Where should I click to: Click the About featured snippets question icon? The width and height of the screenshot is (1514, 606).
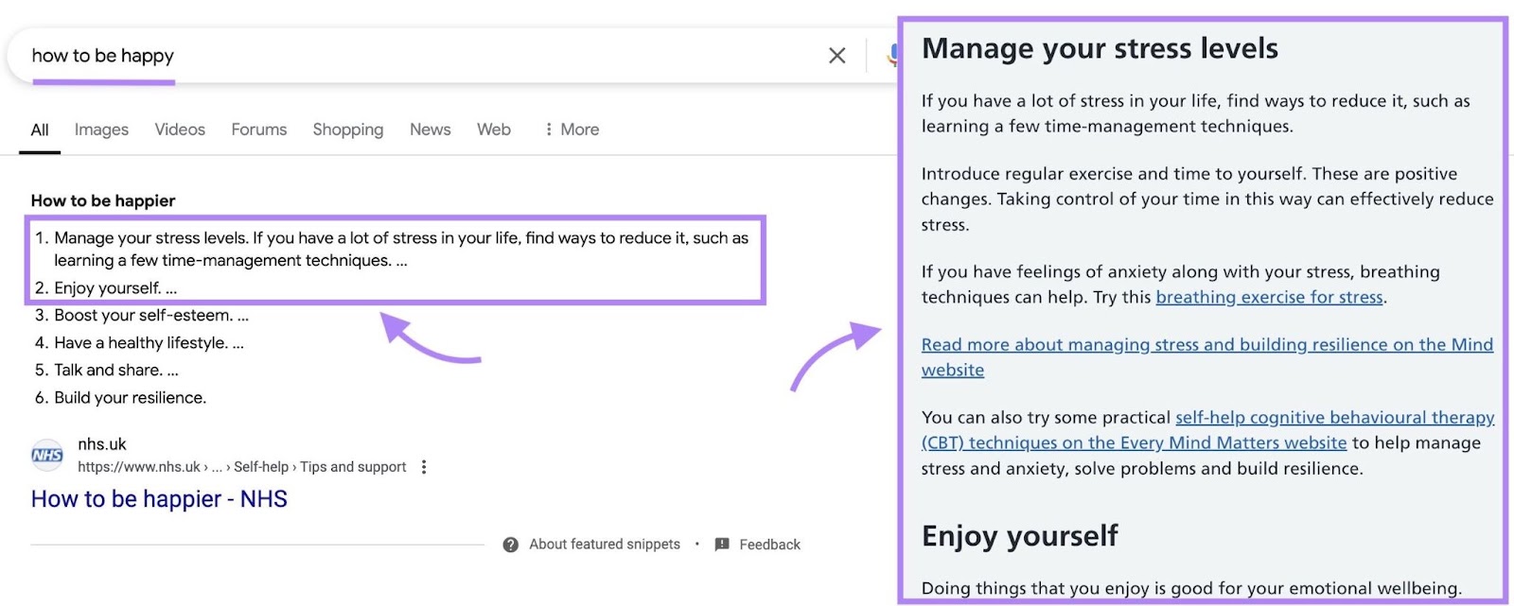pyautogui.click(x=511, y=545)
